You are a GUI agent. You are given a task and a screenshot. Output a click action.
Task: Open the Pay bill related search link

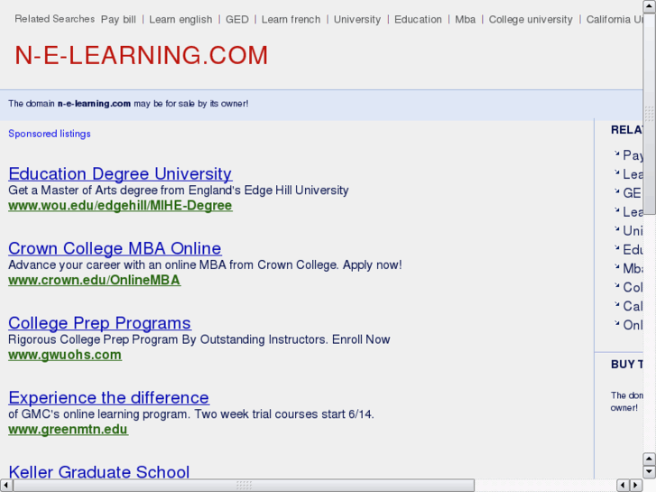point(118,20)
